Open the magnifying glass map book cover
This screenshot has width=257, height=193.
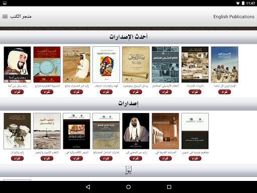click(47, 64)
